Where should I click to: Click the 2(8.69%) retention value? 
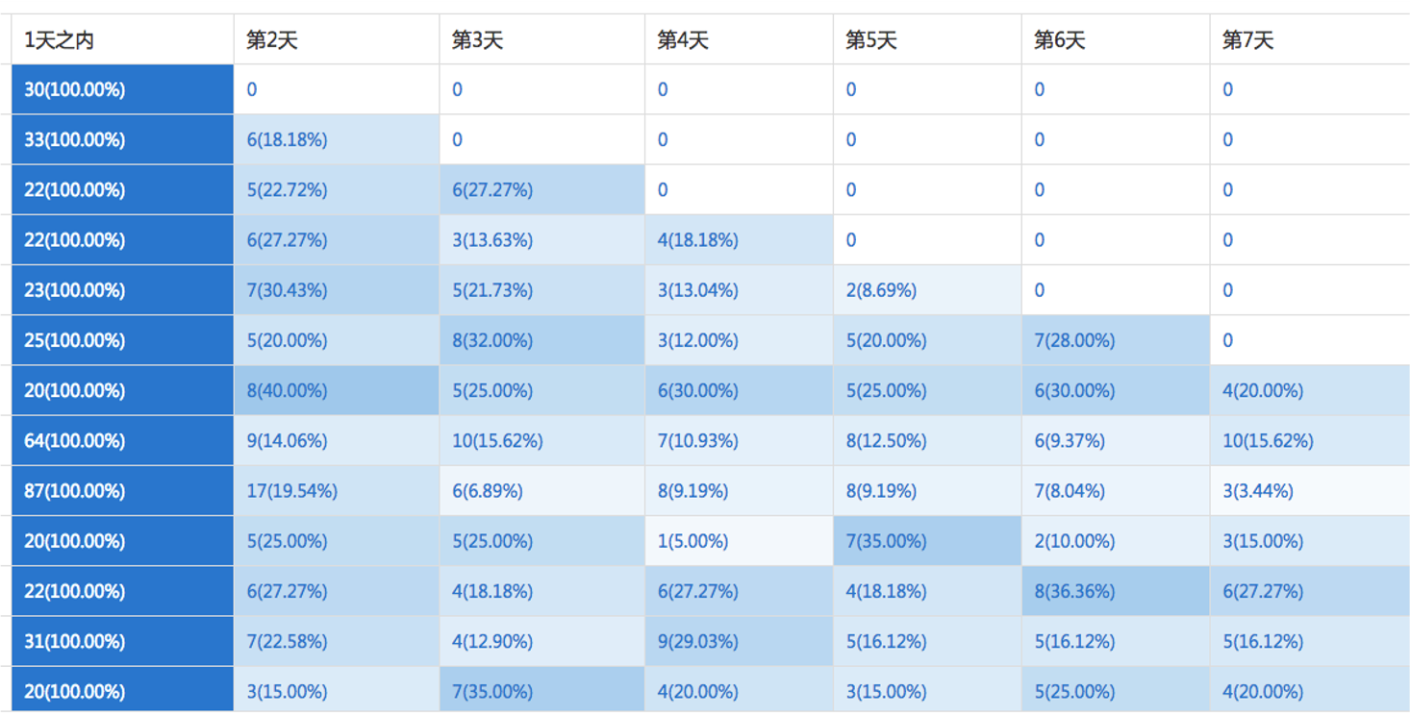(x=881, y=290)
